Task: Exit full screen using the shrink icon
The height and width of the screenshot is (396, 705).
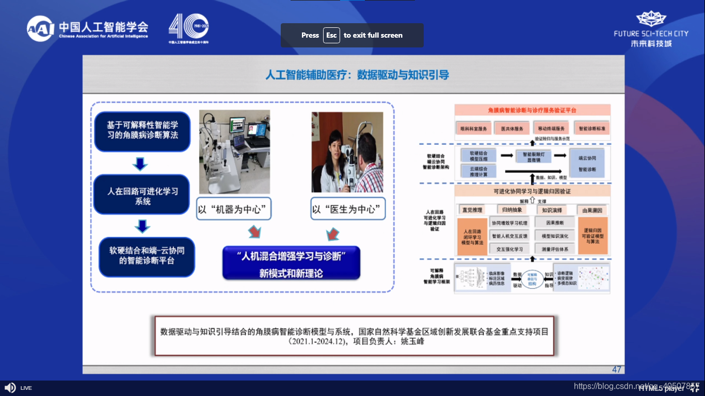Action: pos(695,388)
